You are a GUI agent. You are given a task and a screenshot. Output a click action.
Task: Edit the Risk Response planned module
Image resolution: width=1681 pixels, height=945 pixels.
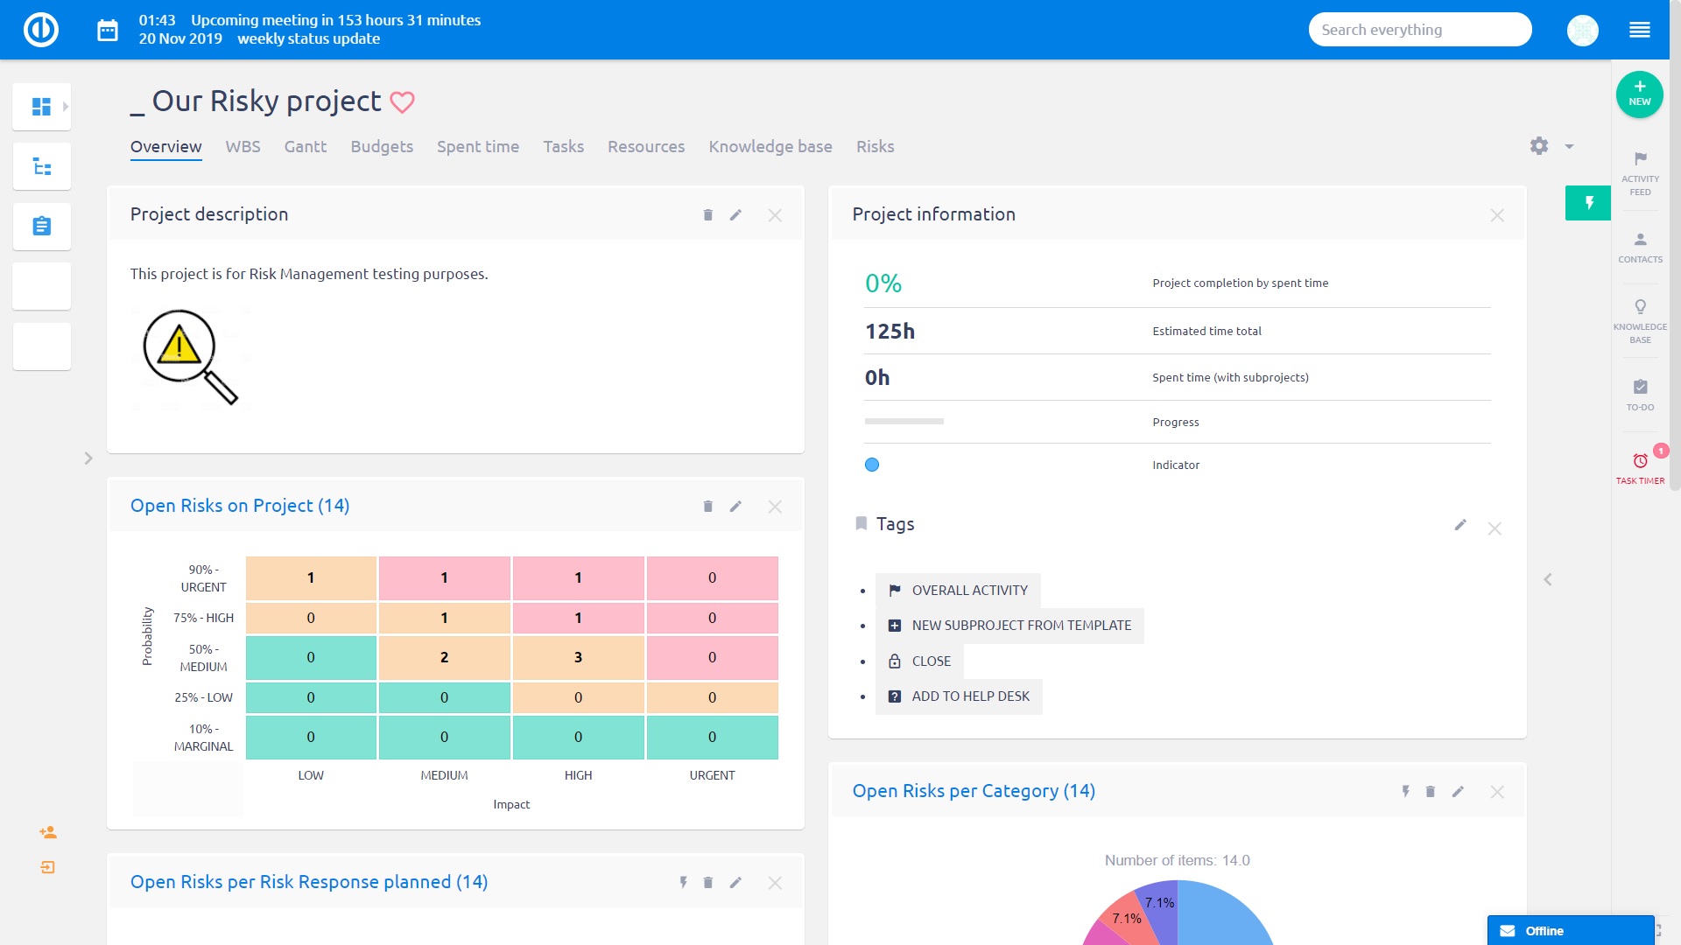[735, 883]
